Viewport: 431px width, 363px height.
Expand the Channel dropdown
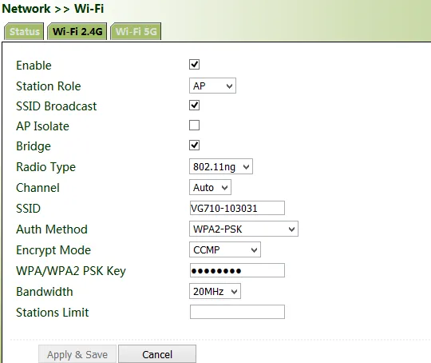pyautogui.click(x=210, y=187)
